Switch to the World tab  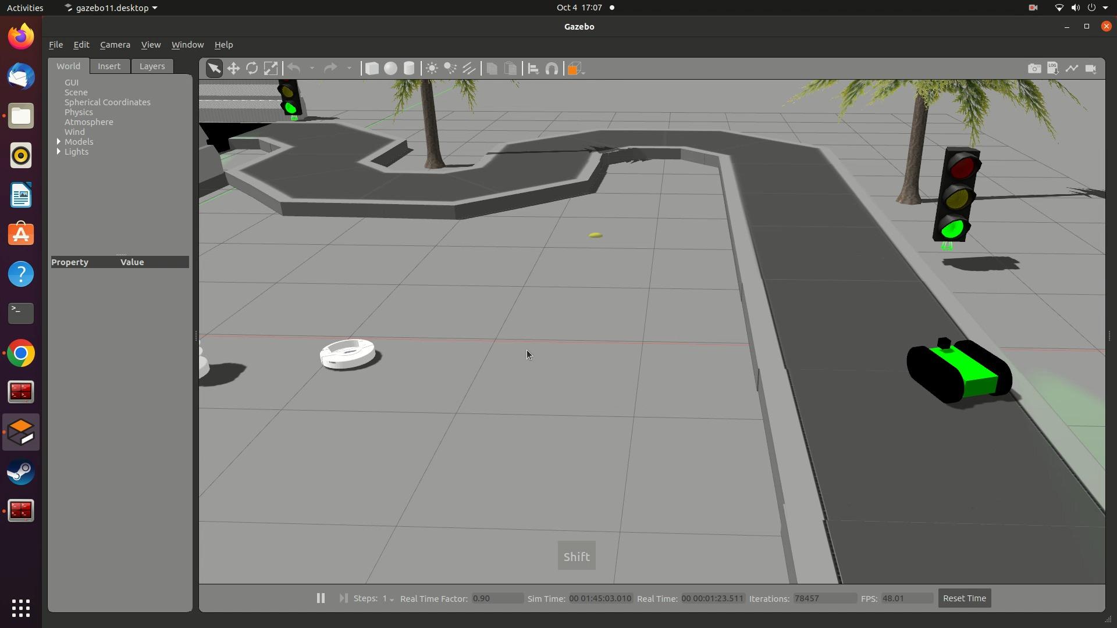pos(68,66)
